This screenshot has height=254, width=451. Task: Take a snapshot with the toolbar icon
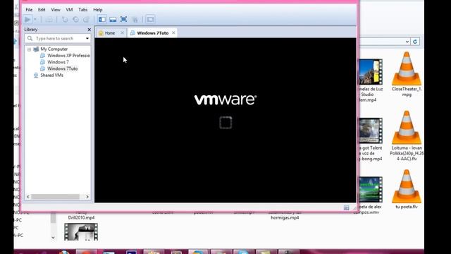click(x=65, y=19)
